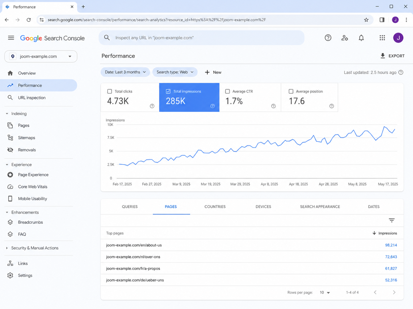This screenshot has height=309, width=413.
Task: Open the joom-example.com property selector
Action: (41, 56)
